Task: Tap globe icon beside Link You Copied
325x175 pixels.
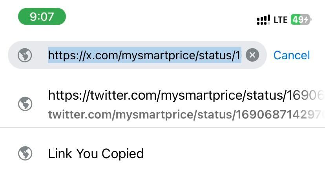Action: [25, 153]
